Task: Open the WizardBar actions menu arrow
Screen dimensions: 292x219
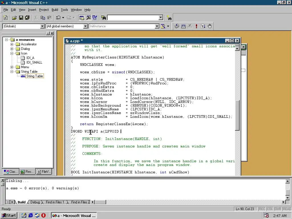Action: coord(168,26)
